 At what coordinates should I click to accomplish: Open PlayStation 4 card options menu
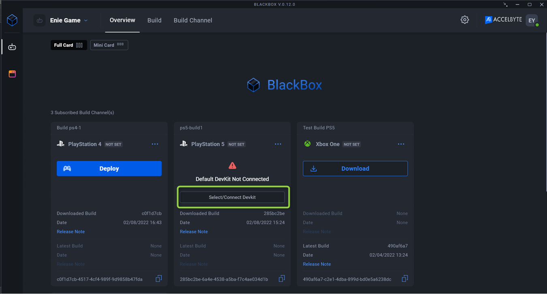pyautogui.click(x=155, y=144)
